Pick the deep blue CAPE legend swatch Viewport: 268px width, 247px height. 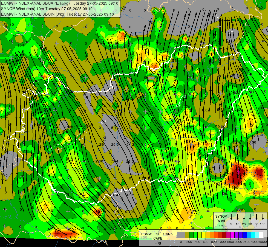pyautogui.click(x=245, y=235)
